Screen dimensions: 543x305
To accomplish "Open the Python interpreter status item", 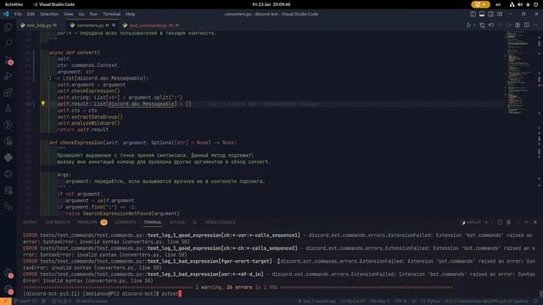I will pos(486,302).
